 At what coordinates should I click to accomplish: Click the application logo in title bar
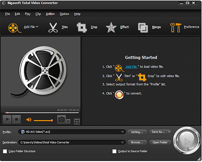pos(4,3)
